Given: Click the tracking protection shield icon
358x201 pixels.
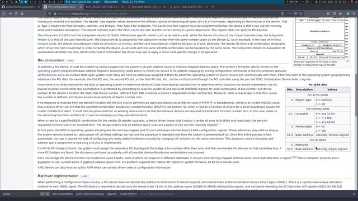Looking at the screenshot, I should [50, 13].
